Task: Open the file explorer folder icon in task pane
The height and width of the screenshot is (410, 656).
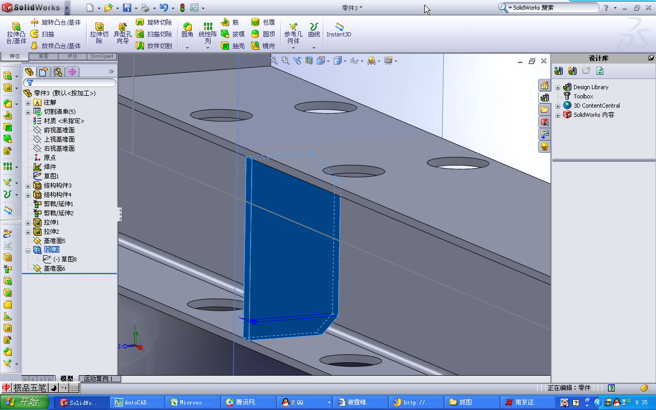Action: coord(544,110)
